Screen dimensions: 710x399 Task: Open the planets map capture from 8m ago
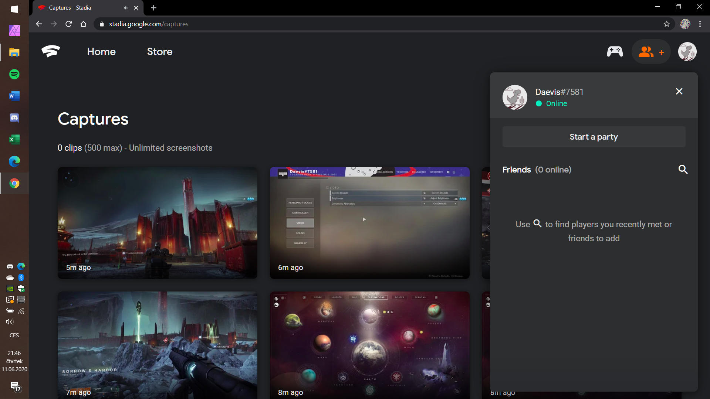369,344
